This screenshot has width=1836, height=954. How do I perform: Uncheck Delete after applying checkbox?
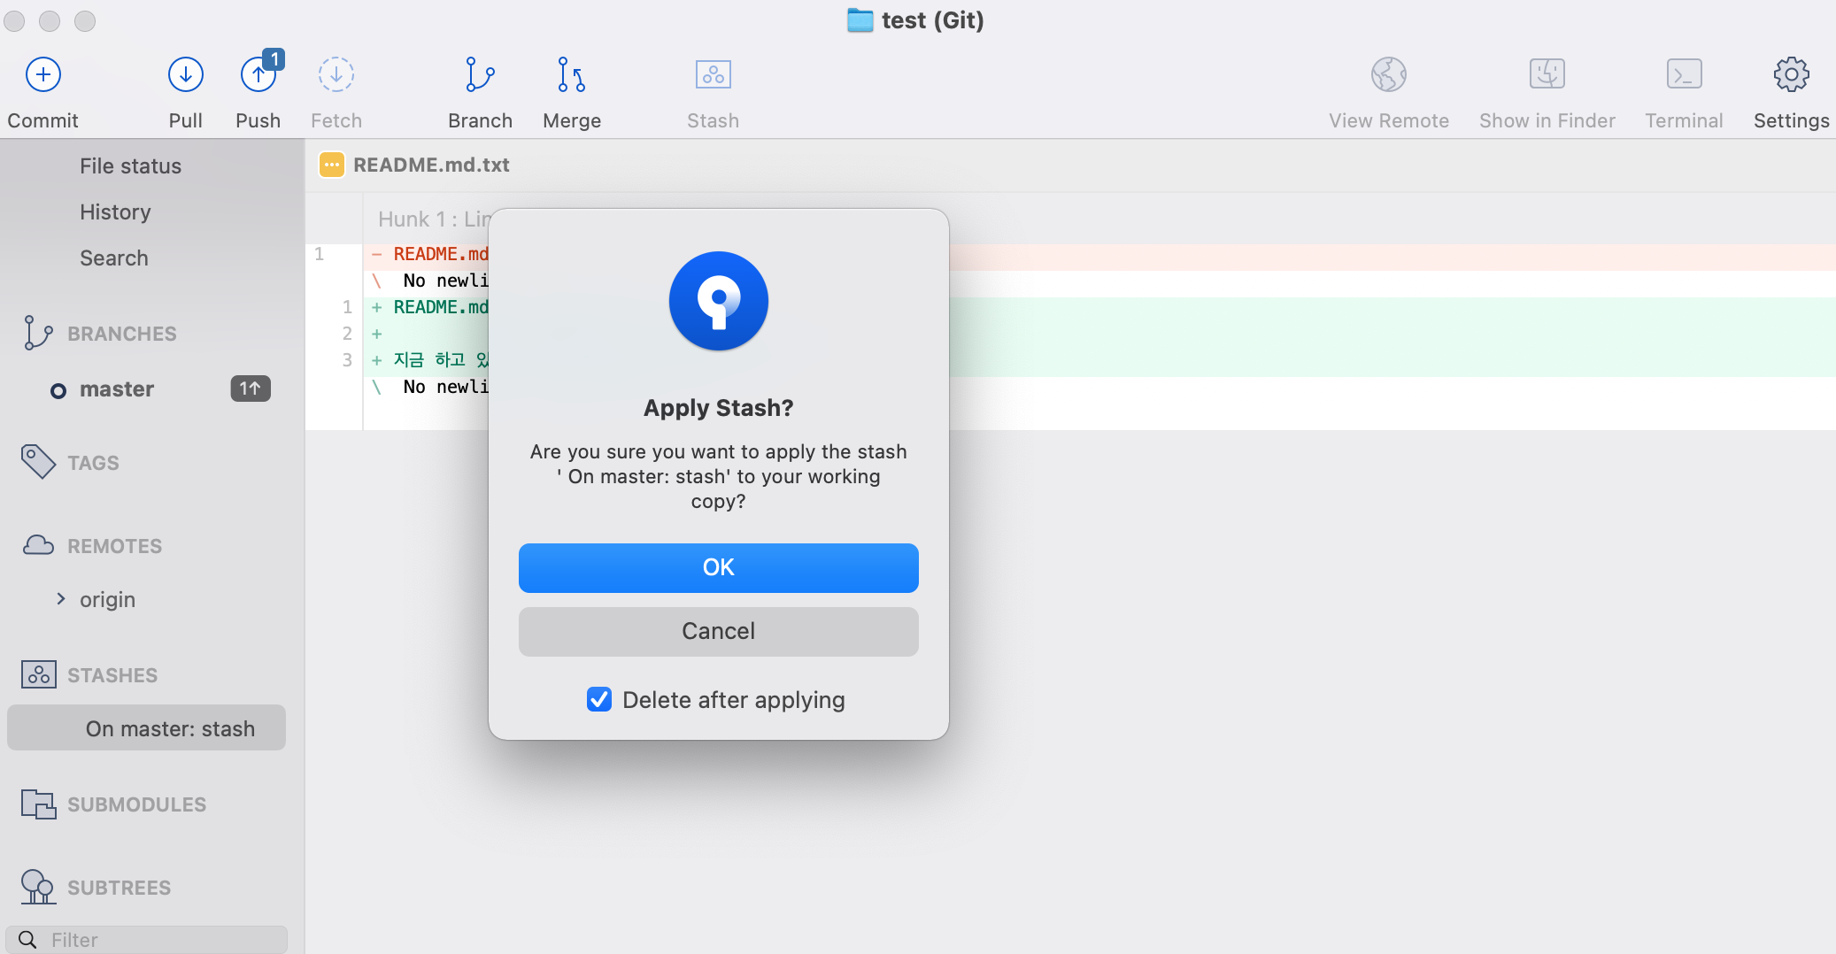click(599, 699)
